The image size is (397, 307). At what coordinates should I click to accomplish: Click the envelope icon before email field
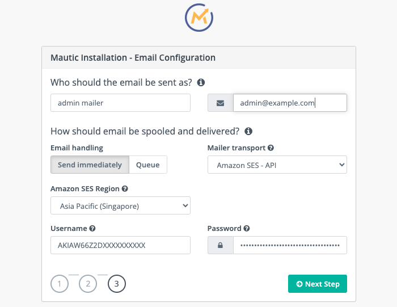click(x=221, y=103)
